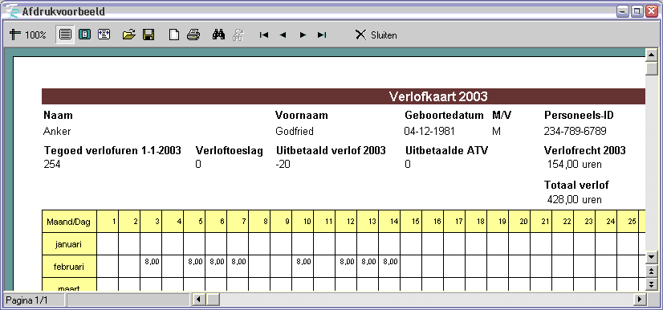
Task: Click horizontal scrollbar left arrow
Action: point(198,300)
